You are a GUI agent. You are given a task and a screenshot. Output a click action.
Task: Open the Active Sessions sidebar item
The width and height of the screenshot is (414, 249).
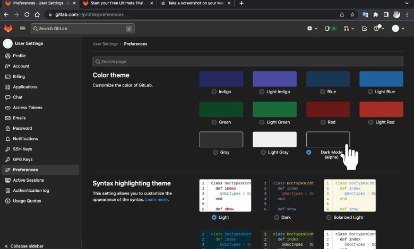[40, 180]
